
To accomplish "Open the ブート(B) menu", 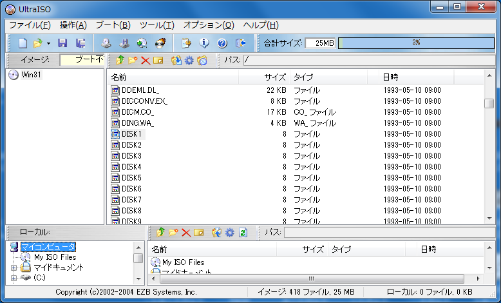I will tap(113, 25).
